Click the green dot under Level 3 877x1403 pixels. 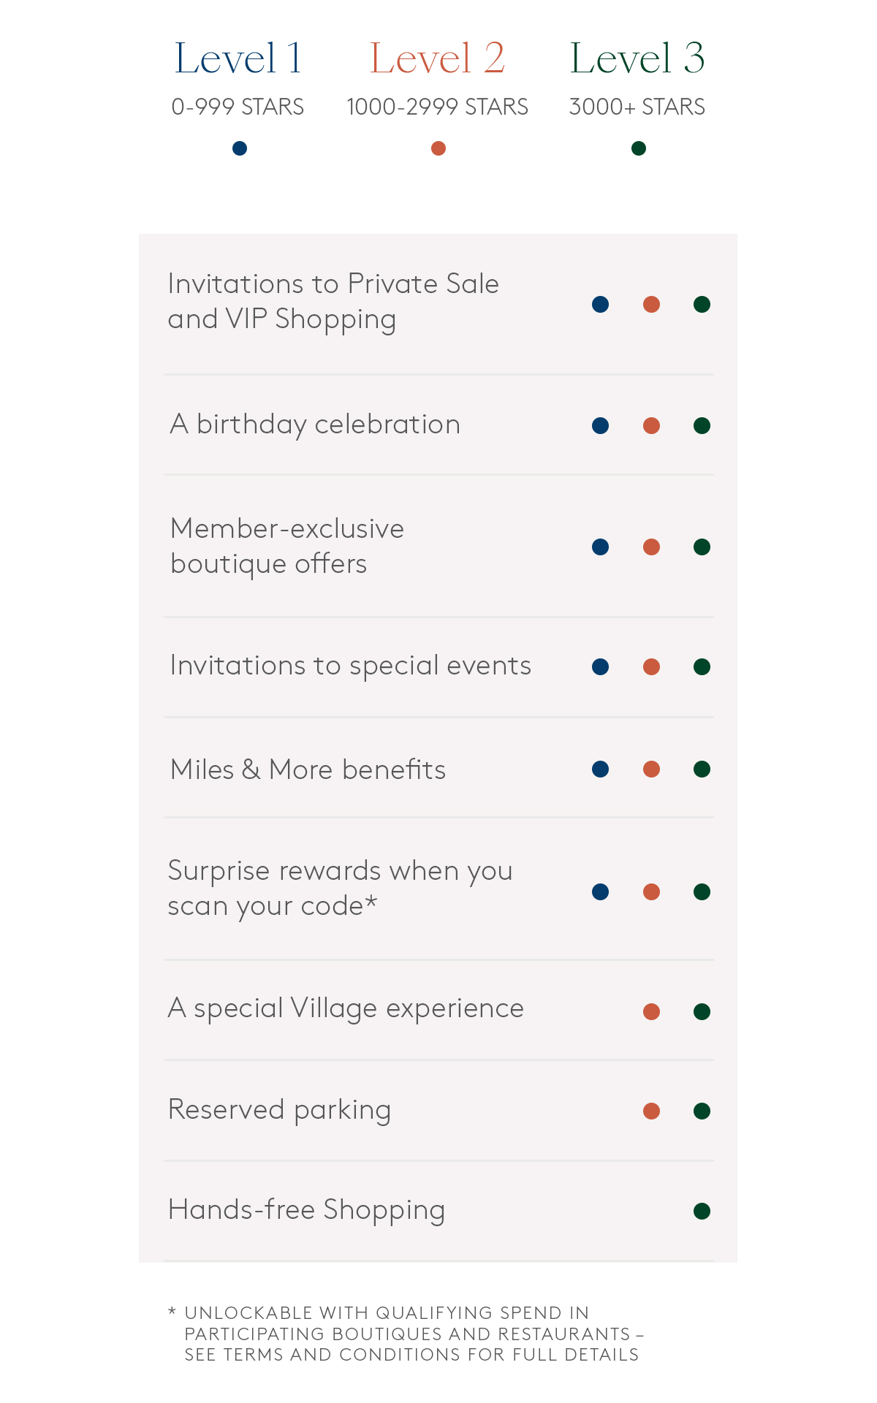(639, 148)
